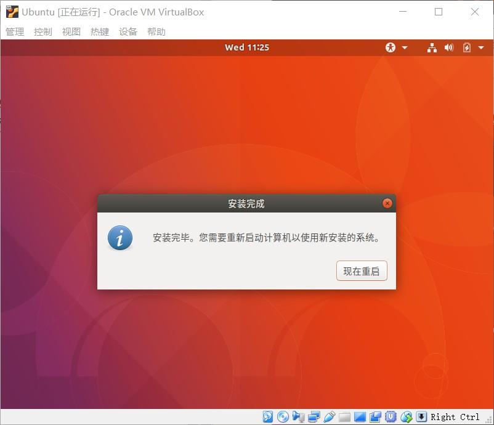
Task: Open the accessibility icon menu
Action: coord(391,47)
